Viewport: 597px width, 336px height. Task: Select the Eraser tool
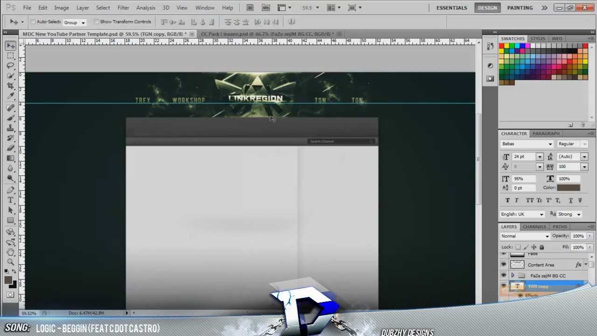pos(11,148)
